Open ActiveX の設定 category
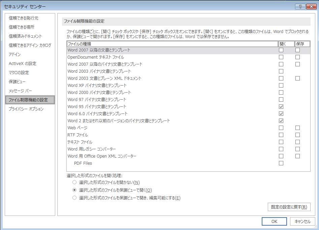This screenshot has height=230, width=319. click(23, 64)
